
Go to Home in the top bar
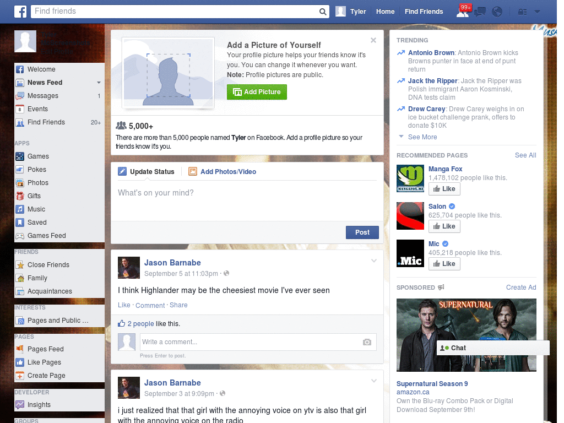(x=385, y=12)
